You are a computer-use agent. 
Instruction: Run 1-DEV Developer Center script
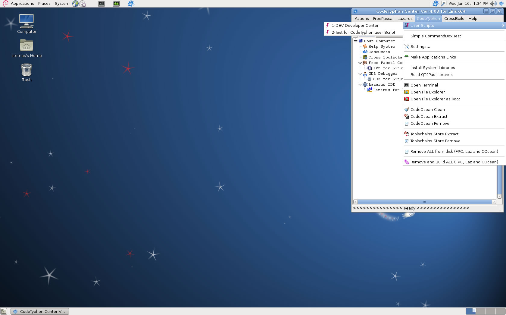pos(364,25)
